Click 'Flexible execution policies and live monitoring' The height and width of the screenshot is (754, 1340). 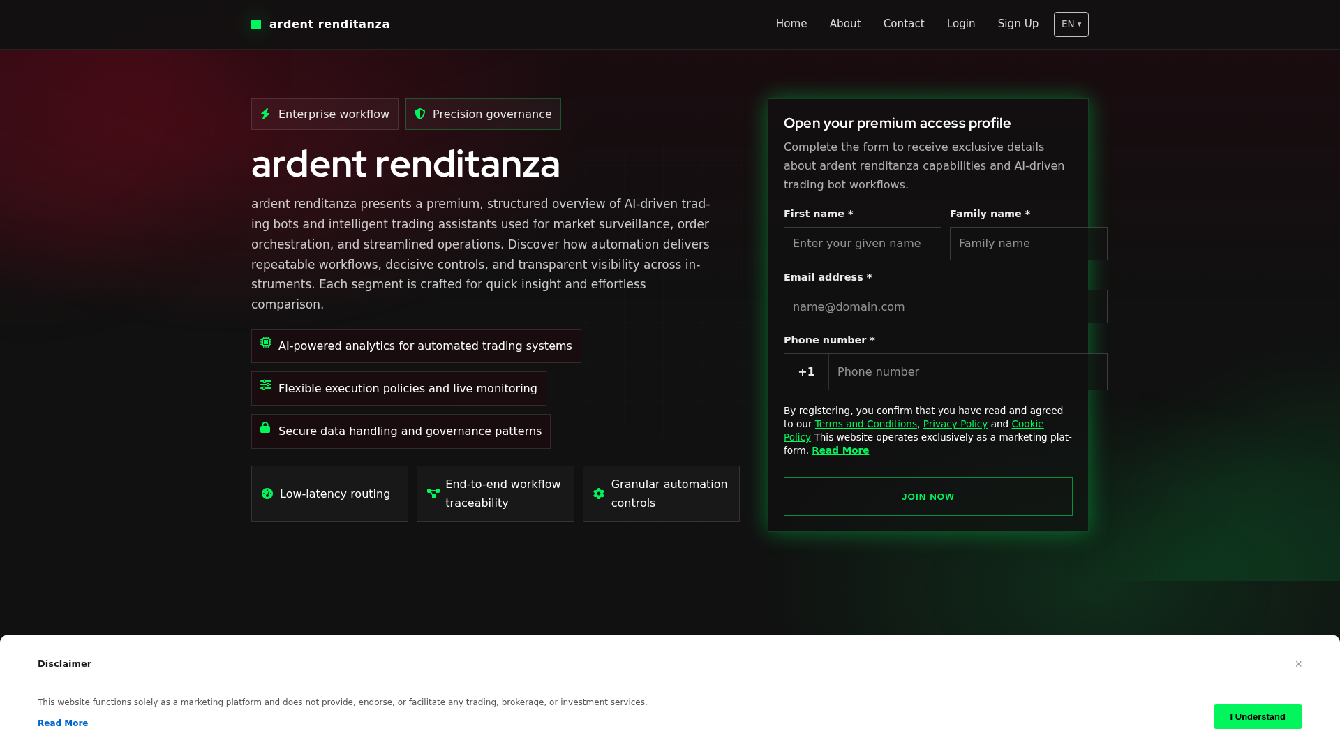click(408, 389)
